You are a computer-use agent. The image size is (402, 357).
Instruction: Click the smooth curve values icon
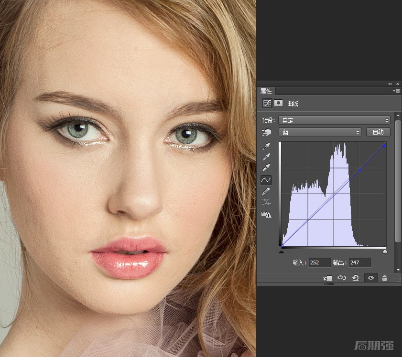coord(266,202)
